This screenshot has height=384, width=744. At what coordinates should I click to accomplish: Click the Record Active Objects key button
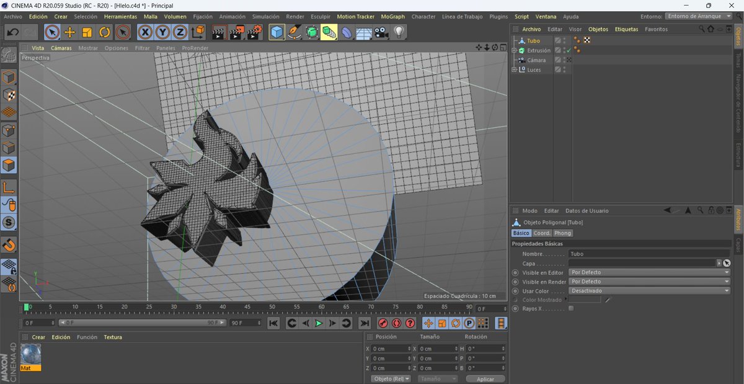coord(383,323)
